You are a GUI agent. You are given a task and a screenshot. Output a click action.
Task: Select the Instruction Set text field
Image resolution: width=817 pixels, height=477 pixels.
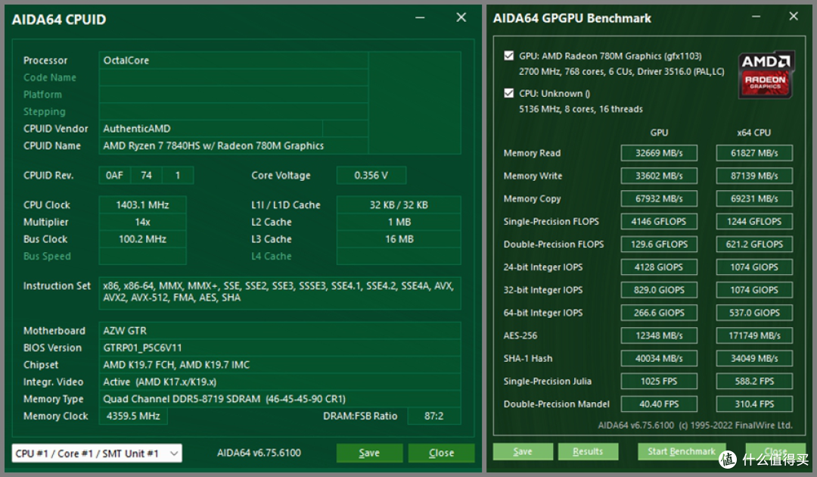point(280,292)
